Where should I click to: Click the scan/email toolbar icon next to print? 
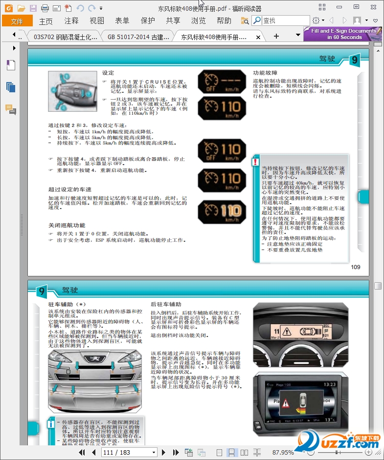point(56,8)
